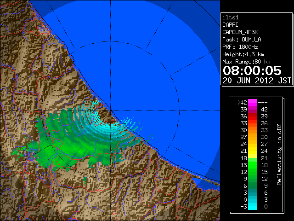Click the orange 27 dBZ legend swatch
294x221 pixels.
pyautogui.click(x=253, y=137)
